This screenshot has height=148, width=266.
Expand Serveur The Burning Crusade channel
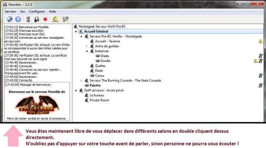[81, 81]
